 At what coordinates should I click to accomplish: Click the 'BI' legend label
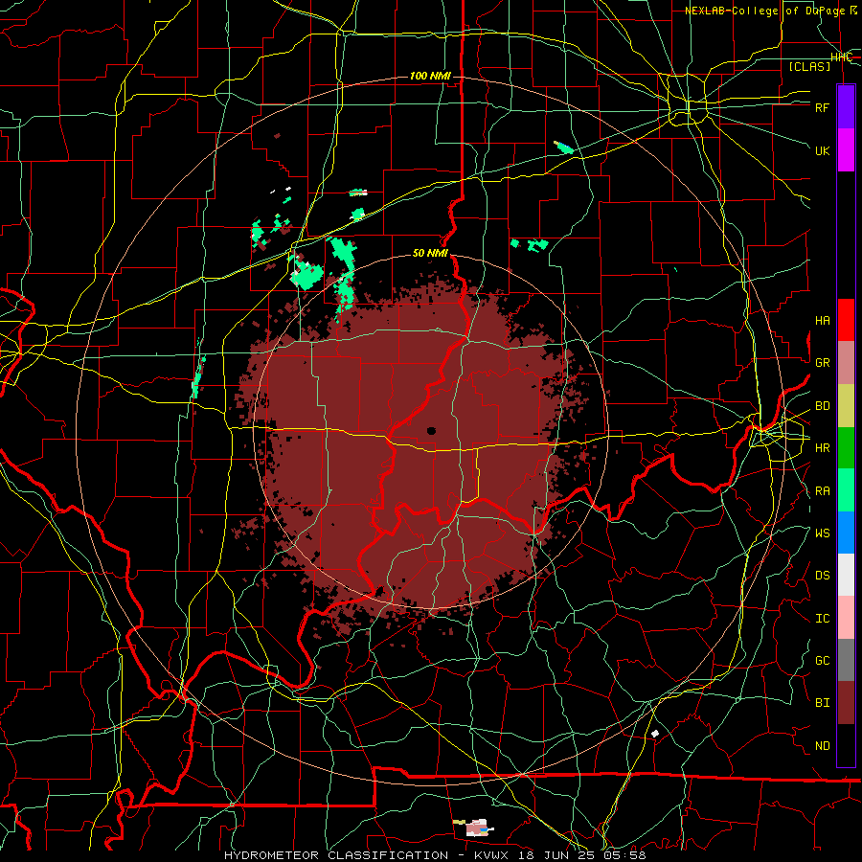(x=822, y=703)
